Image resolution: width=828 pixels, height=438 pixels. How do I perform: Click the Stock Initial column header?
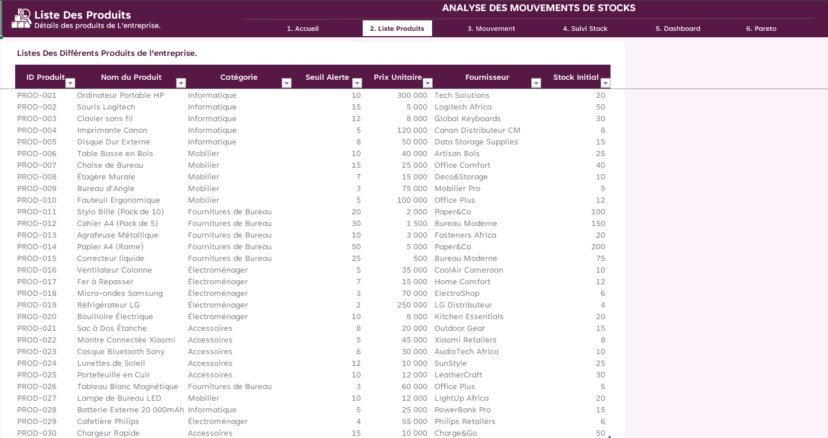tap(576, 77)
